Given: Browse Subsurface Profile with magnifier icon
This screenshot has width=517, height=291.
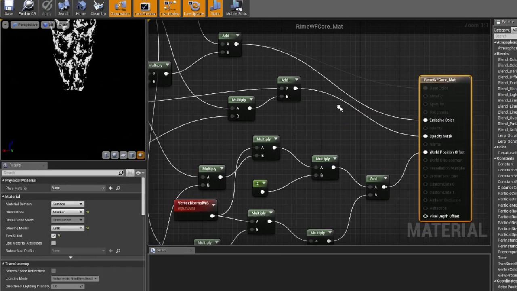Looking at the screenshot, I should 118,251.
